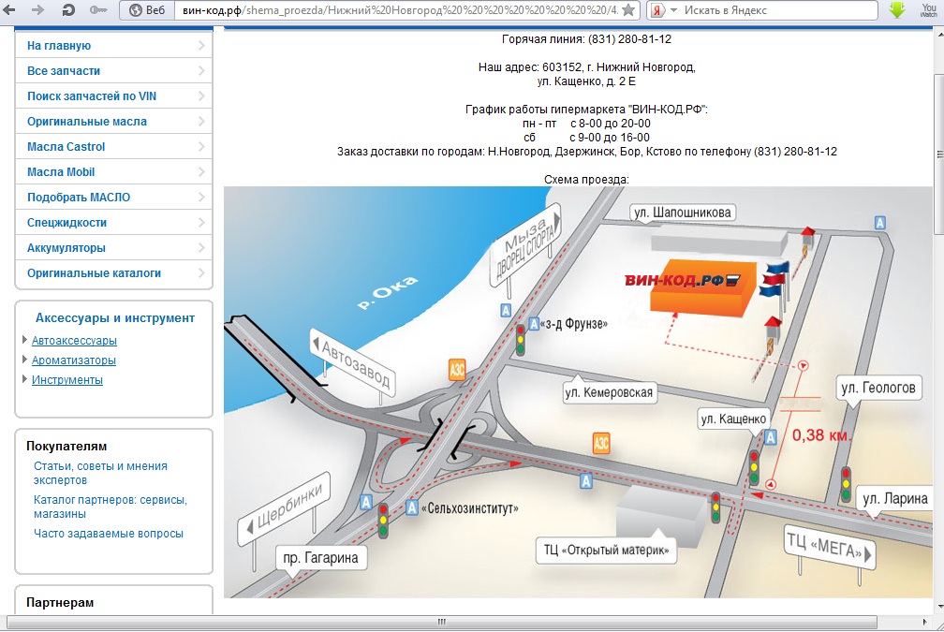Open Оригинальные масла menu item
944x632 pixels.
[114, 122]
